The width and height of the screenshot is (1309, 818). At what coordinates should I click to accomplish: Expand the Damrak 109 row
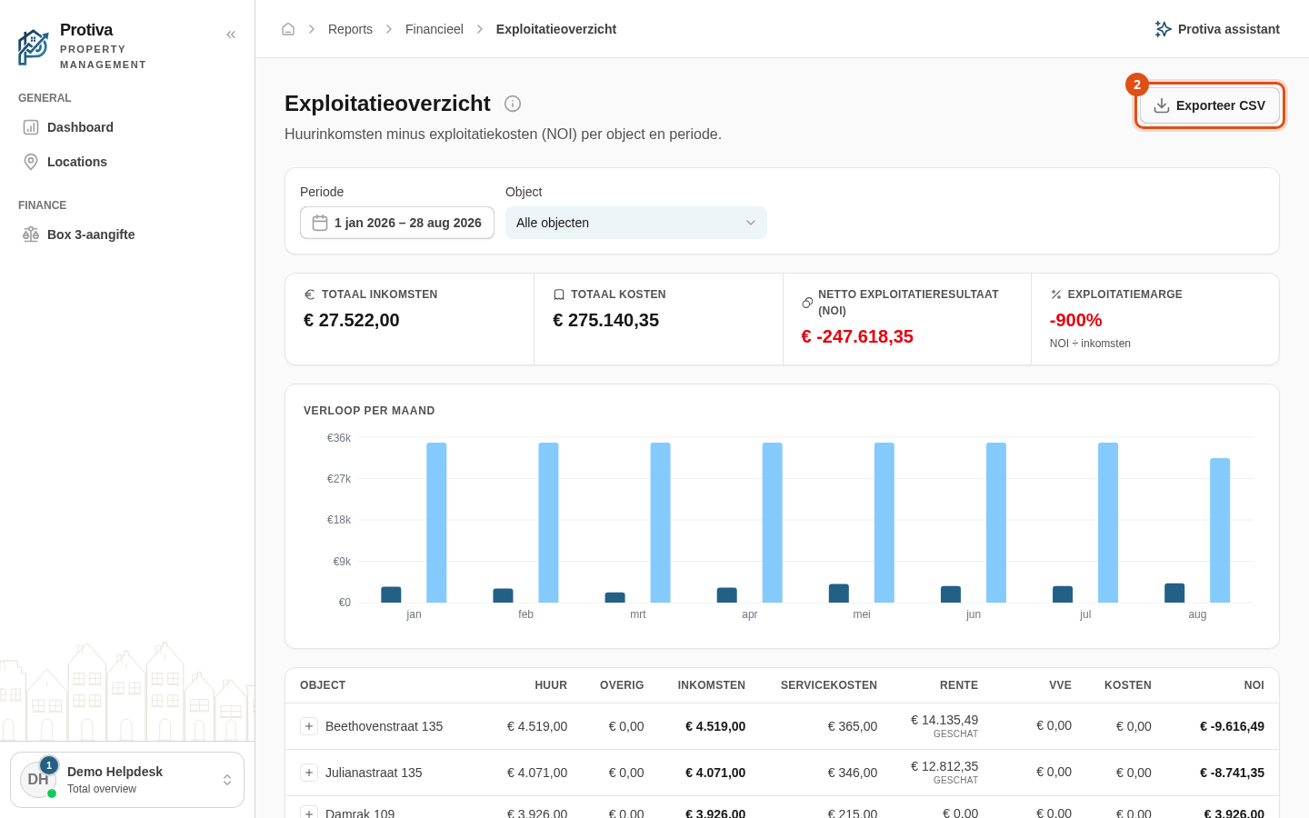(x=309, y=812)
